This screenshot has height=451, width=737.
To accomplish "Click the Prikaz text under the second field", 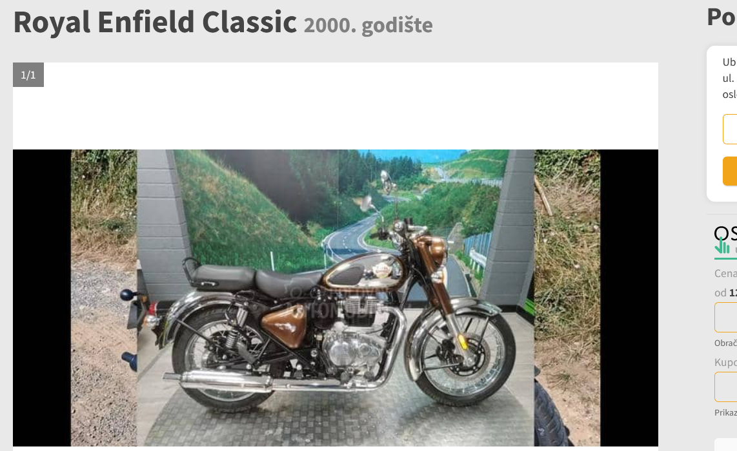I will click(x=726, y=412).
